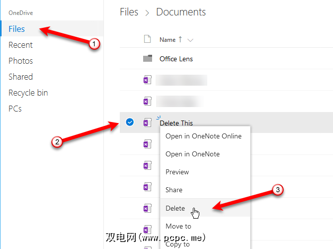Image resolution: width=333 pixels, height=249 pixels.
Task: Choose Move to in the context menu
Action: tap(178, 226)
